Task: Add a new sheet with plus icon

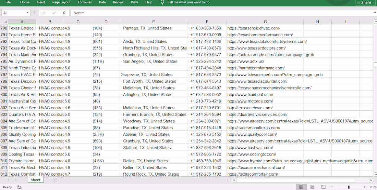Action: [55, 180]
